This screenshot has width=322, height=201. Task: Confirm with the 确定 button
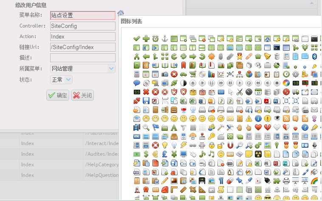(58, 95)
